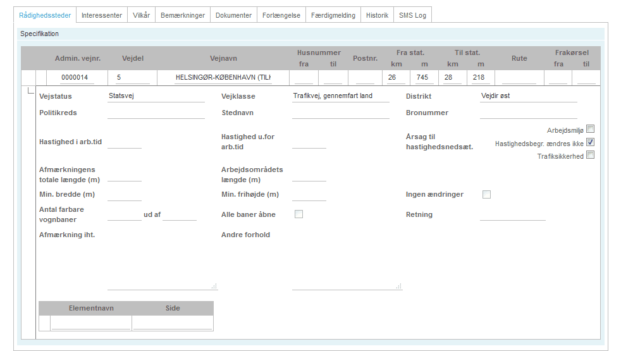621x351 pixels.
Task: Open the Dokumenter tab
Action: tap(233, 15)
